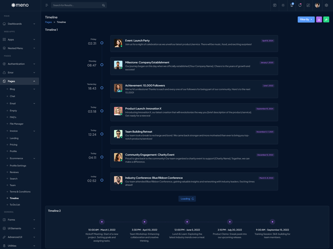Open the shopping cart icon

291,5
